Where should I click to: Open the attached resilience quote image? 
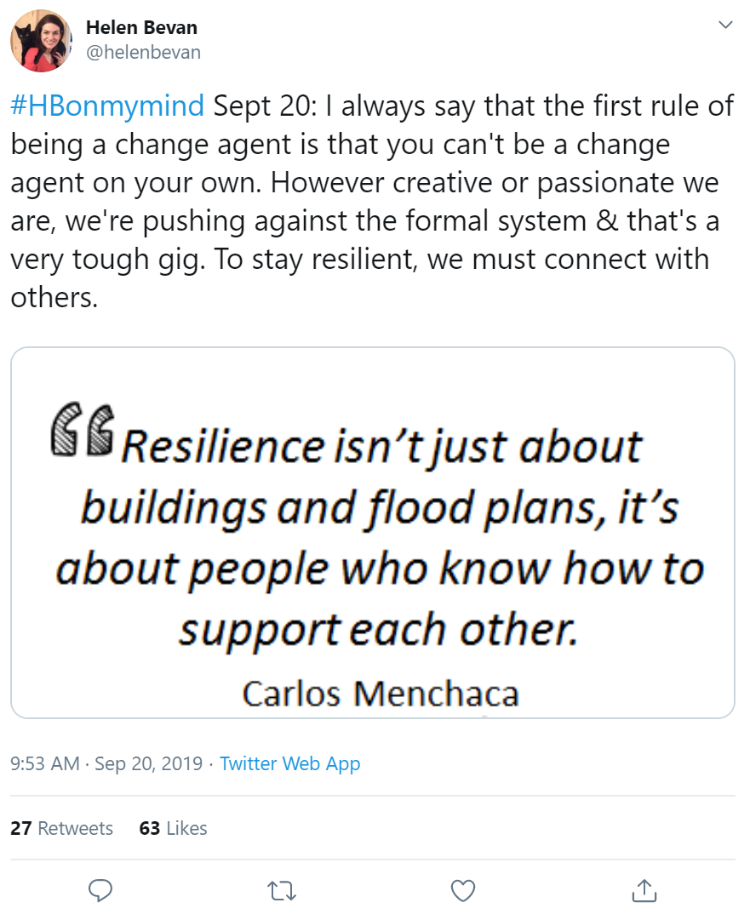point(373,533)
